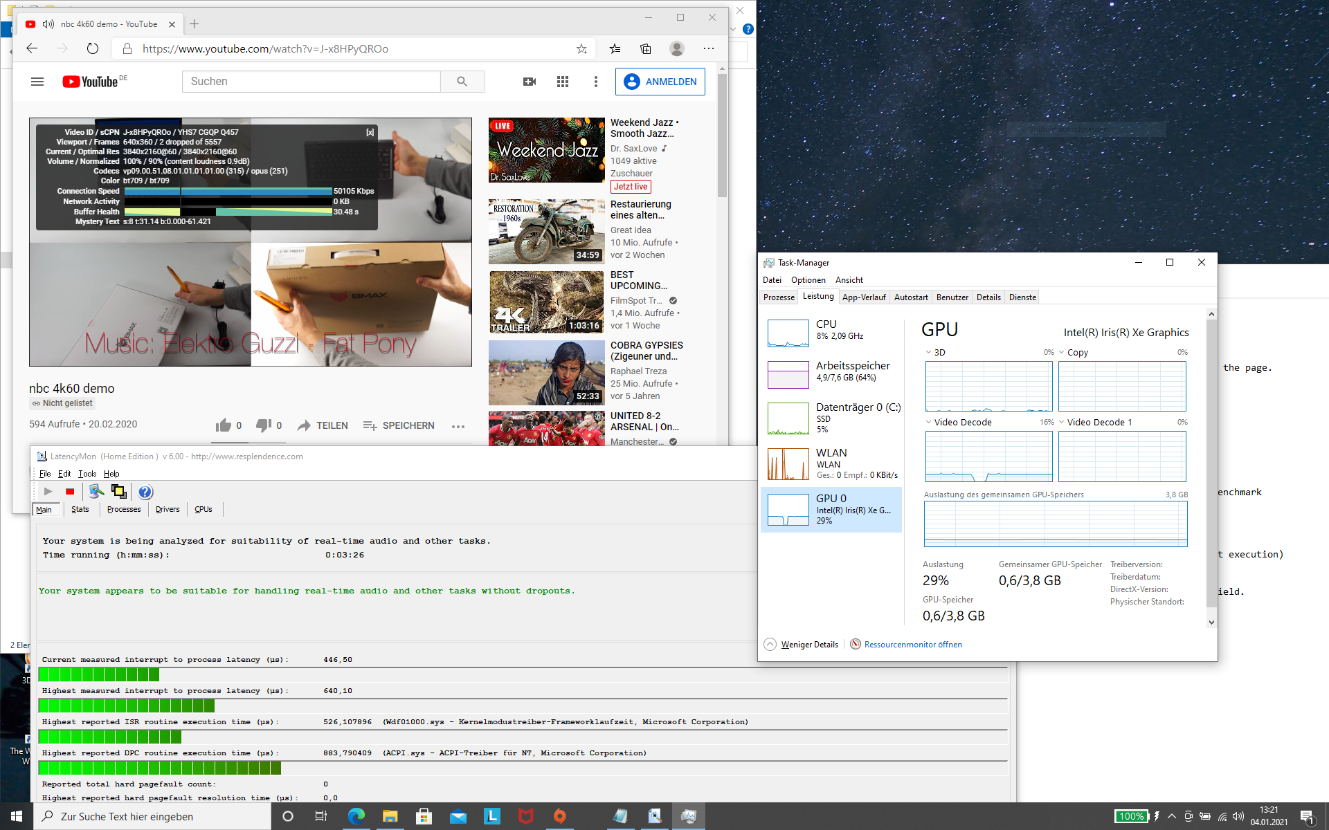Viewport: 1329px width, 830px height.
Task: Open a new Edge browser tab
Action: click(x=195, y=24)
